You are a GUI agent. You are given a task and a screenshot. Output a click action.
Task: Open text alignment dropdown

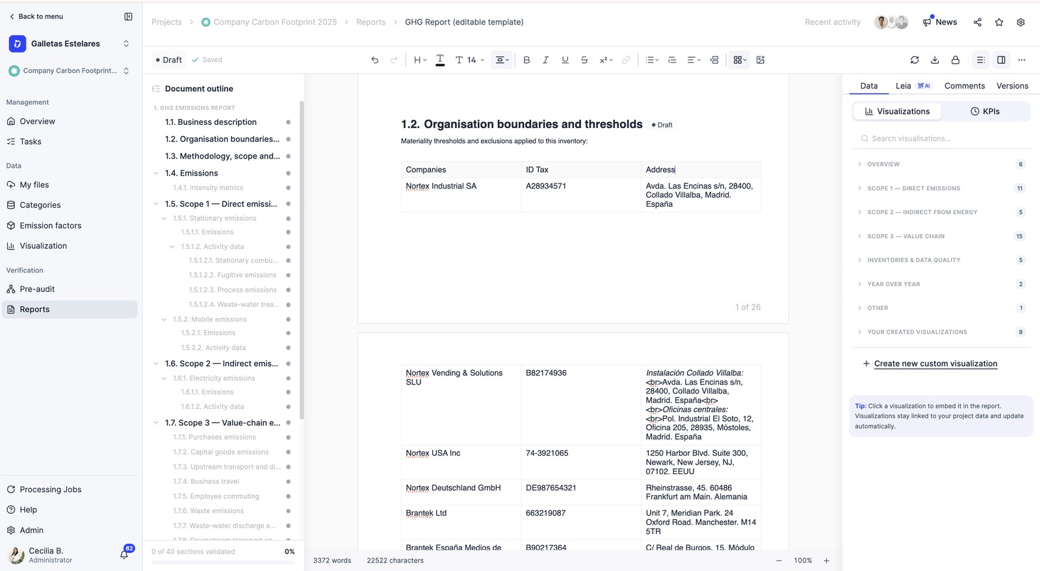click(x=694, y=60)
